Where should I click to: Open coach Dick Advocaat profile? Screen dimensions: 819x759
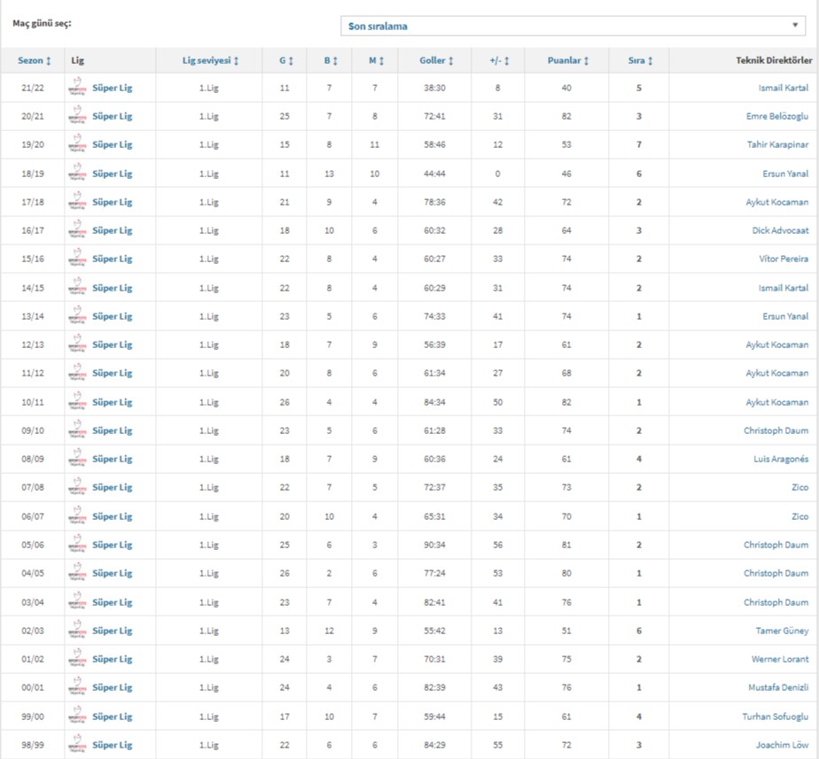(x=780, y=230)
